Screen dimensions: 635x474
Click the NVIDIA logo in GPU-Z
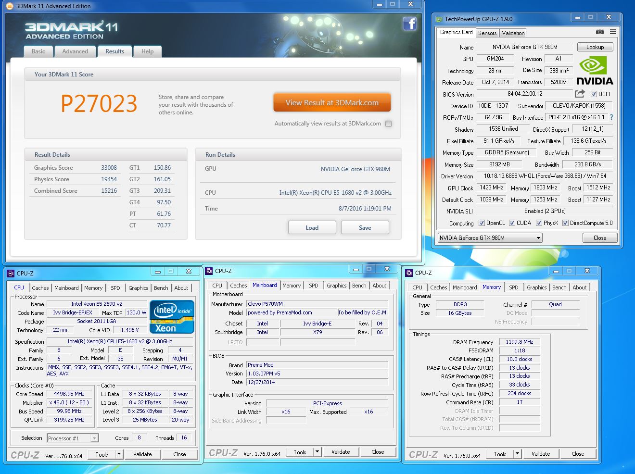coord(595,71)
